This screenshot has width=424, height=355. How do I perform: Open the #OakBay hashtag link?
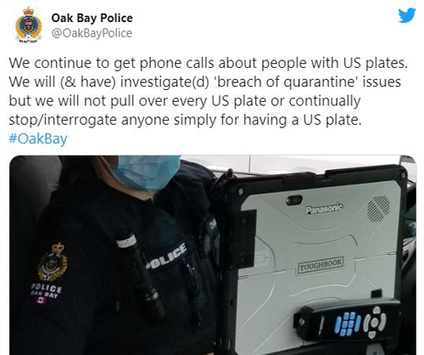pyautogui.click(x=38, y=138)
